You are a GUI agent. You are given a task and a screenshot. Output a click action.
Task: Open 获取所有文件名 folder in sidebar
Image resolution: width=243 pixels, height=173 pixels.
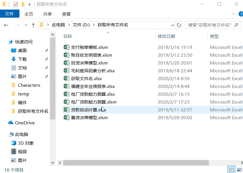[x=33, y=111]
